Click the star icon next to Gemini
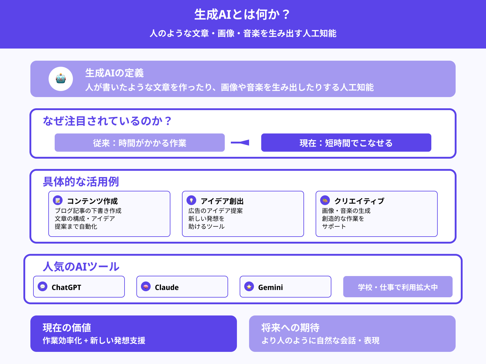The image size is (486, 364). 249,287
